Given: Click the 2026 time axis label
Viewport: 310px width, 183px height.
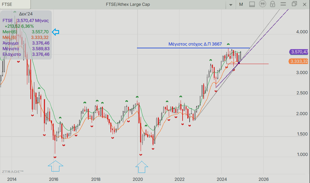Looking at the screenshot, I should pyautogui.click(x=264, y=179).
